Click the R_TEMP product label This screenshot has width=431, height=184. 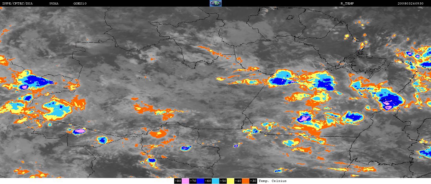point(348,3)
